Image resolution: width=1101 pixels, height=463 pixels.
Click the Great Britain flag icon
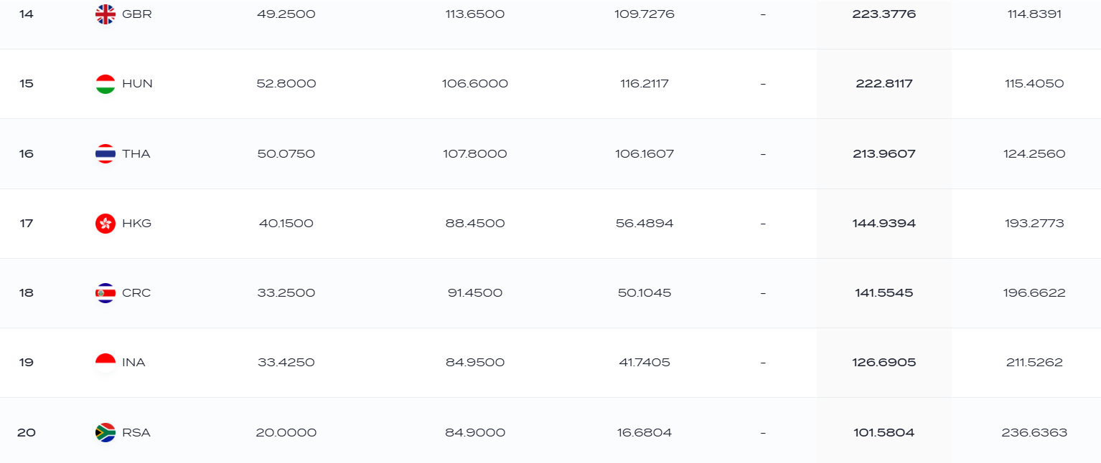tap(106, 14)
